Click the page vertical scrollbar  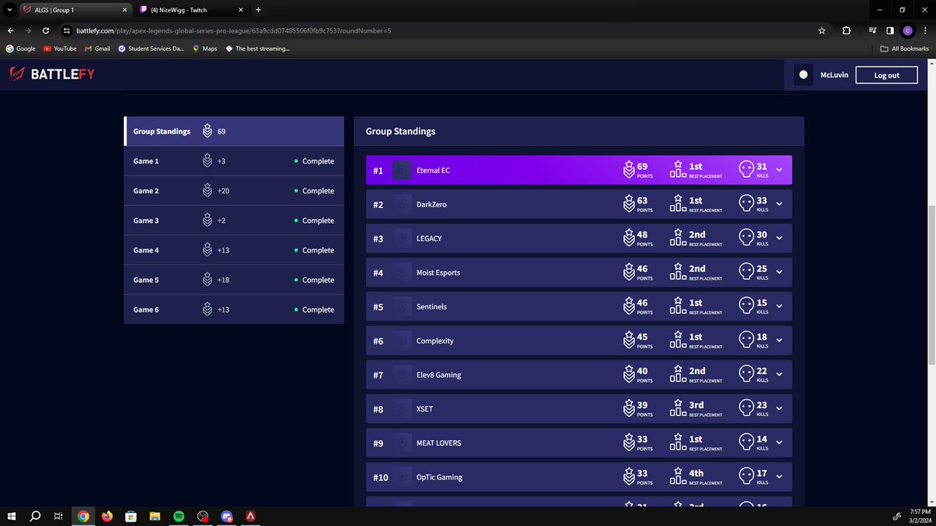[x=932, y=284]
